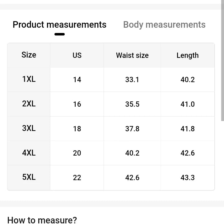
Task: Select the 4XL size row label
Action: pos(29,153)
